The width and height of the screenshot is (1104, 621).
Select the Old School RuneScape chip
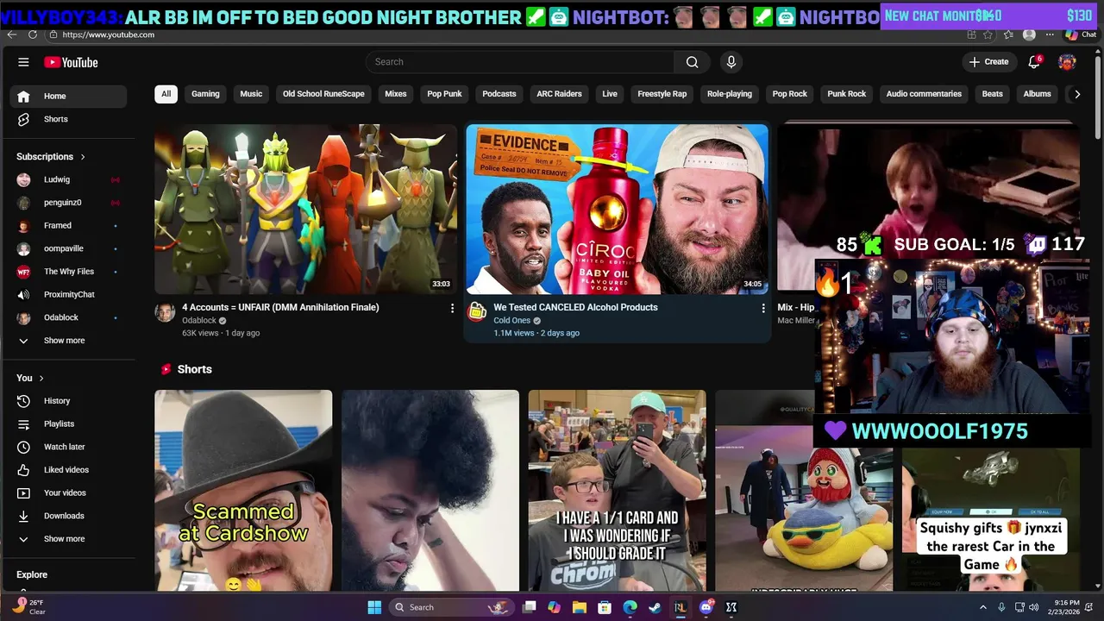[323, 94]
